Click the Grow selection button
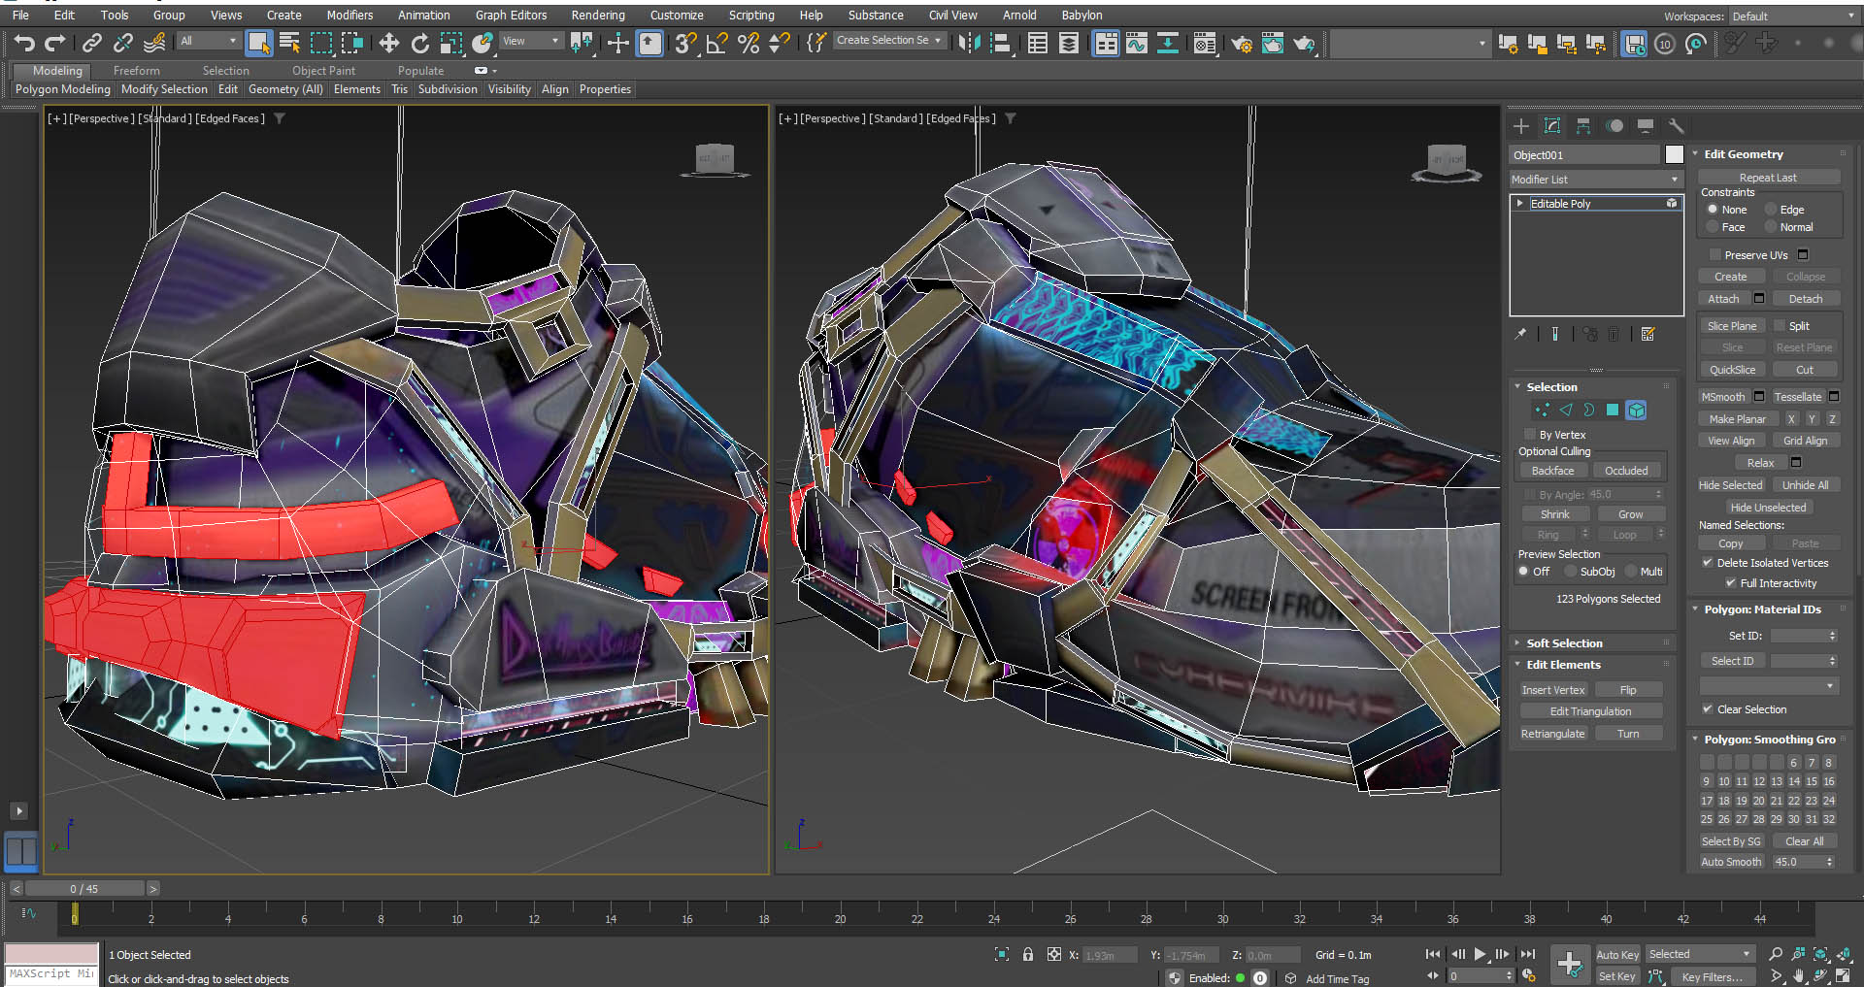The image size is (1864, 987). (x=1630, y=514)
